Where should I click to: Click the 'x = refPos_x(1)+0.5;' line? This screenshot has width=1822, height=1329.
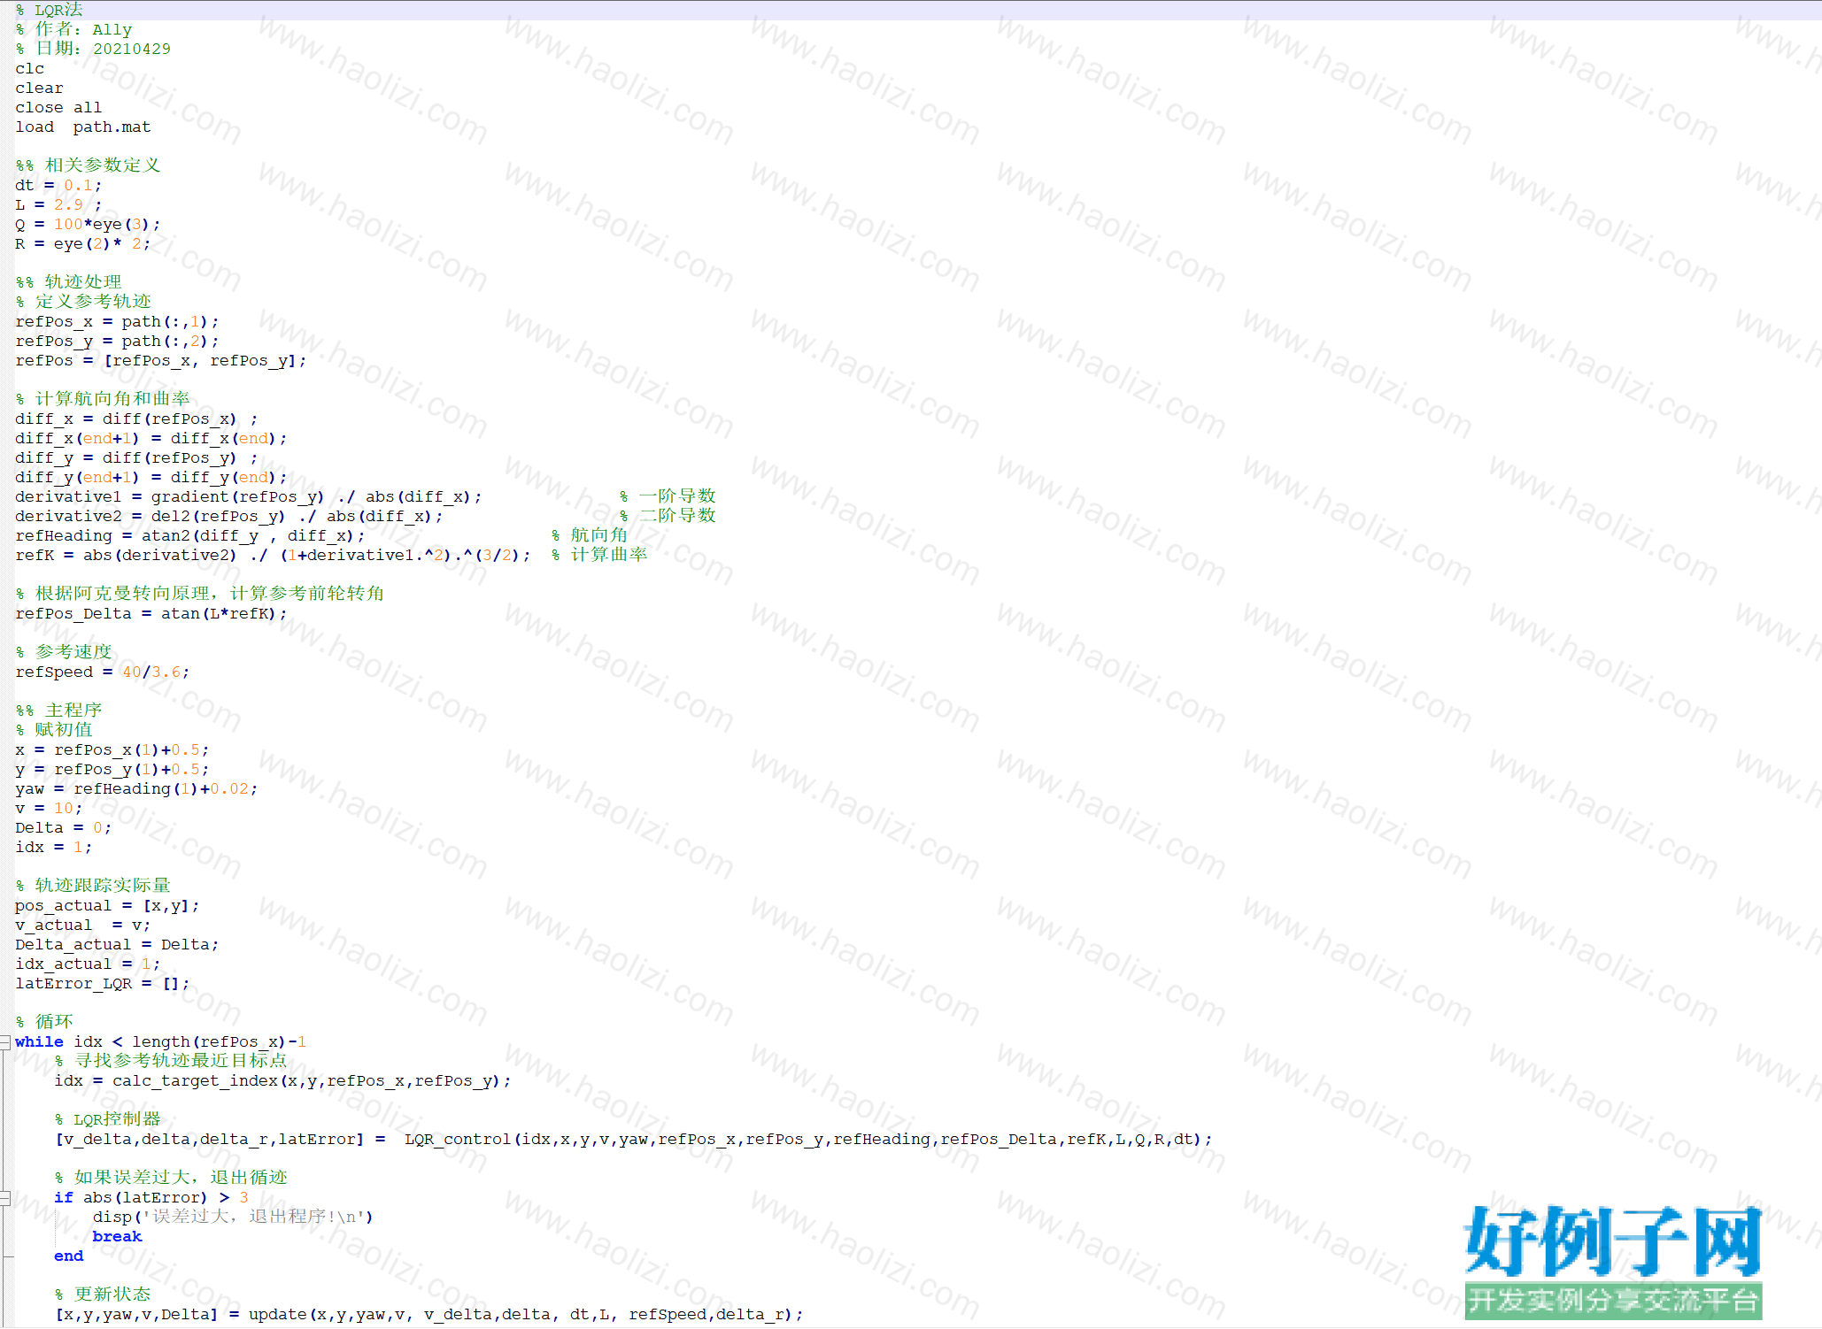pyautogui.click(x=112, y=750)
